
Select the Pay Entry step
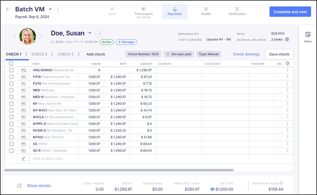(175, 11)
